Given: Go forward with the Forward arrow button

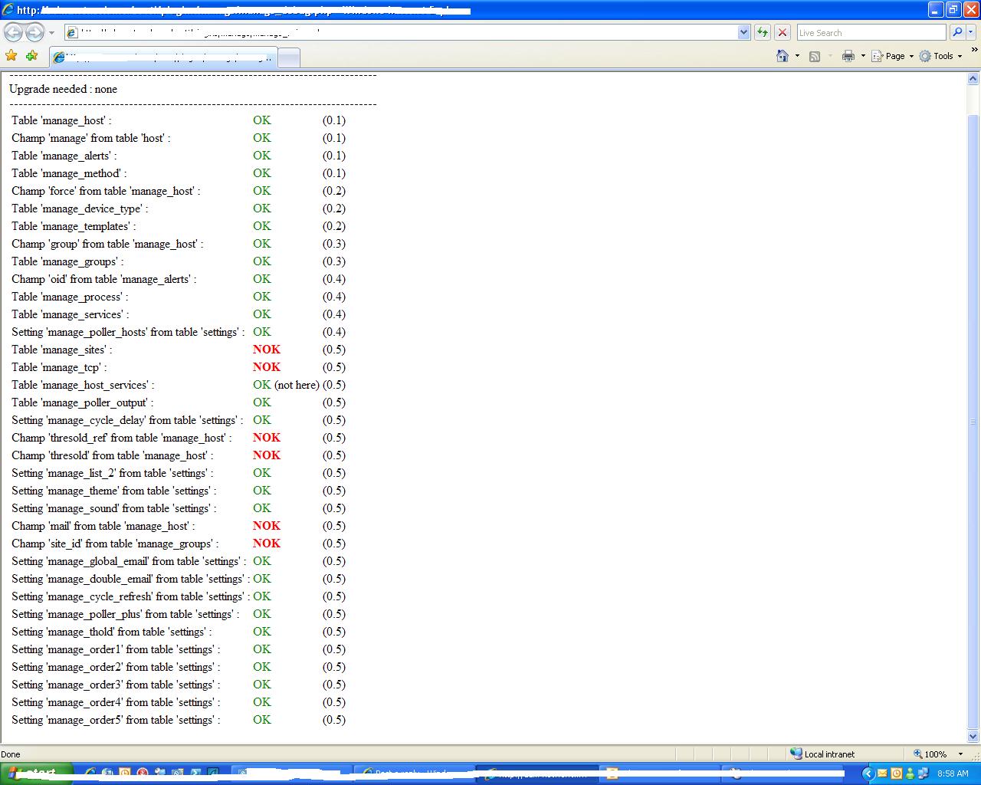Looking at the screenshot, I should click(x=34, y=32).
